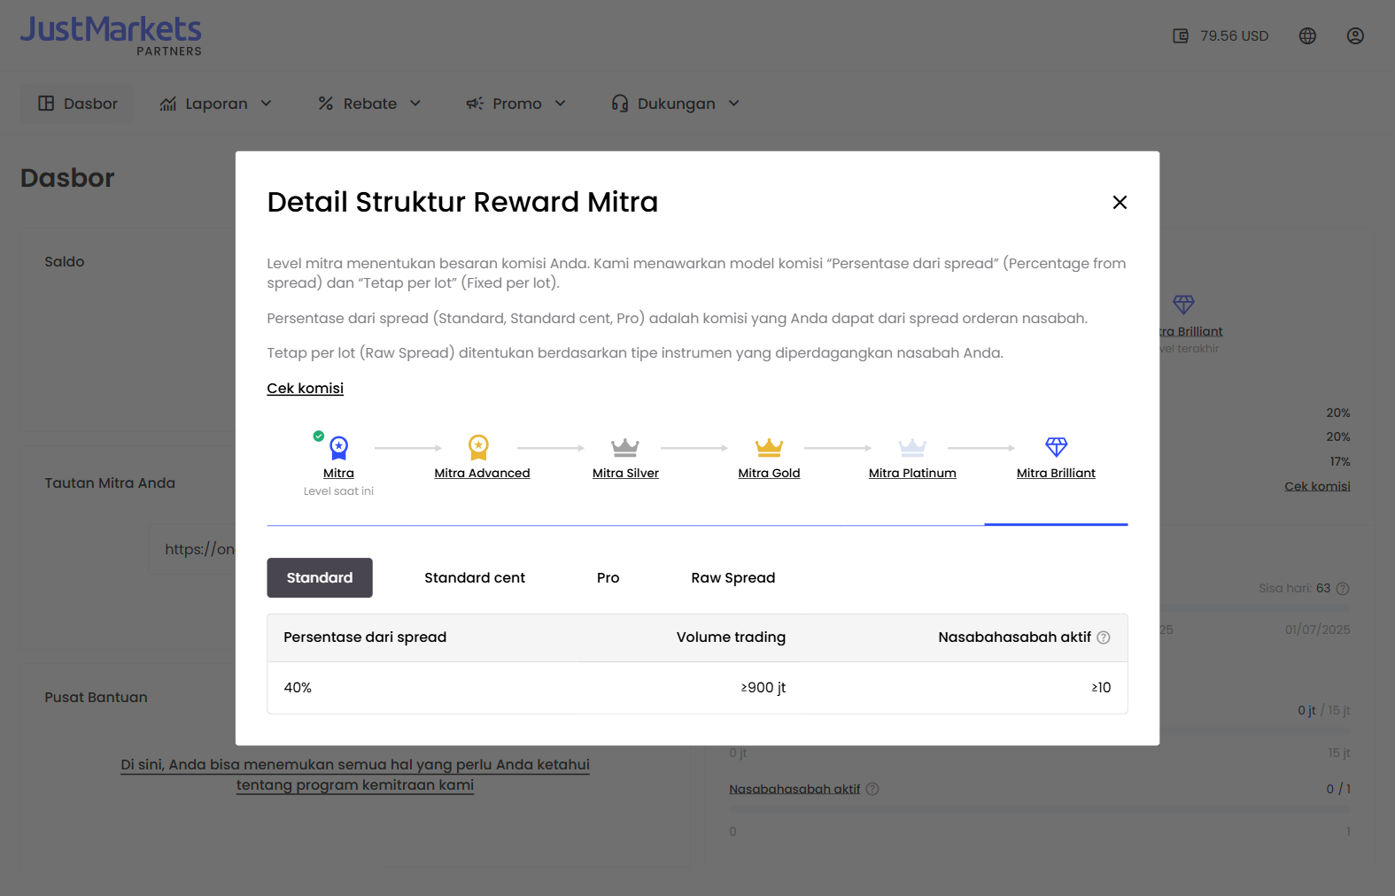Click the background Nasabahasabah aktif help icon
Viewport: 1395px width, 896px height.
872,789
